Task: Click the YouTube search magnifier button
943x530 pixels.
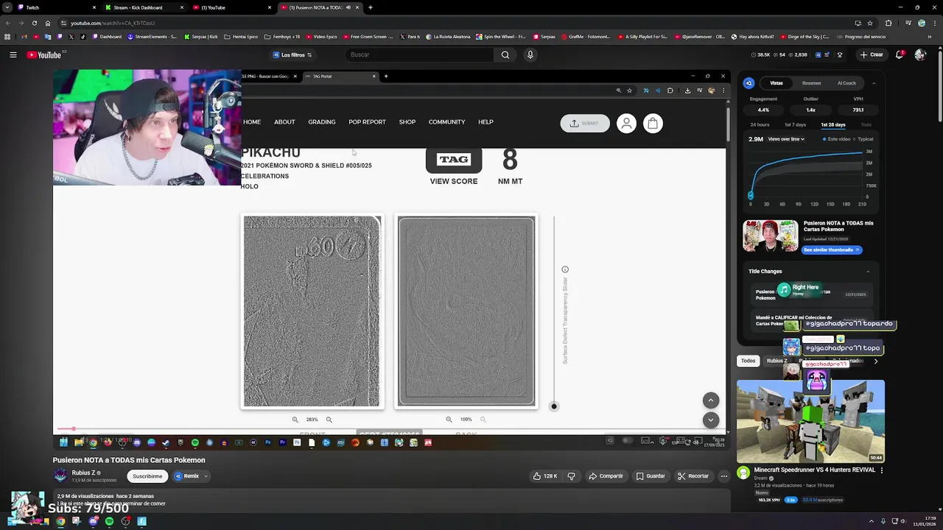Action: click(505, 54)
